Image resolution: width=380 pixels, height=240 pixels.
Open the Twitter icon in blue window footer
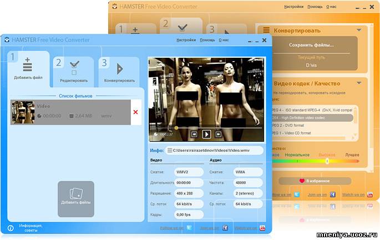coord(189,228)
